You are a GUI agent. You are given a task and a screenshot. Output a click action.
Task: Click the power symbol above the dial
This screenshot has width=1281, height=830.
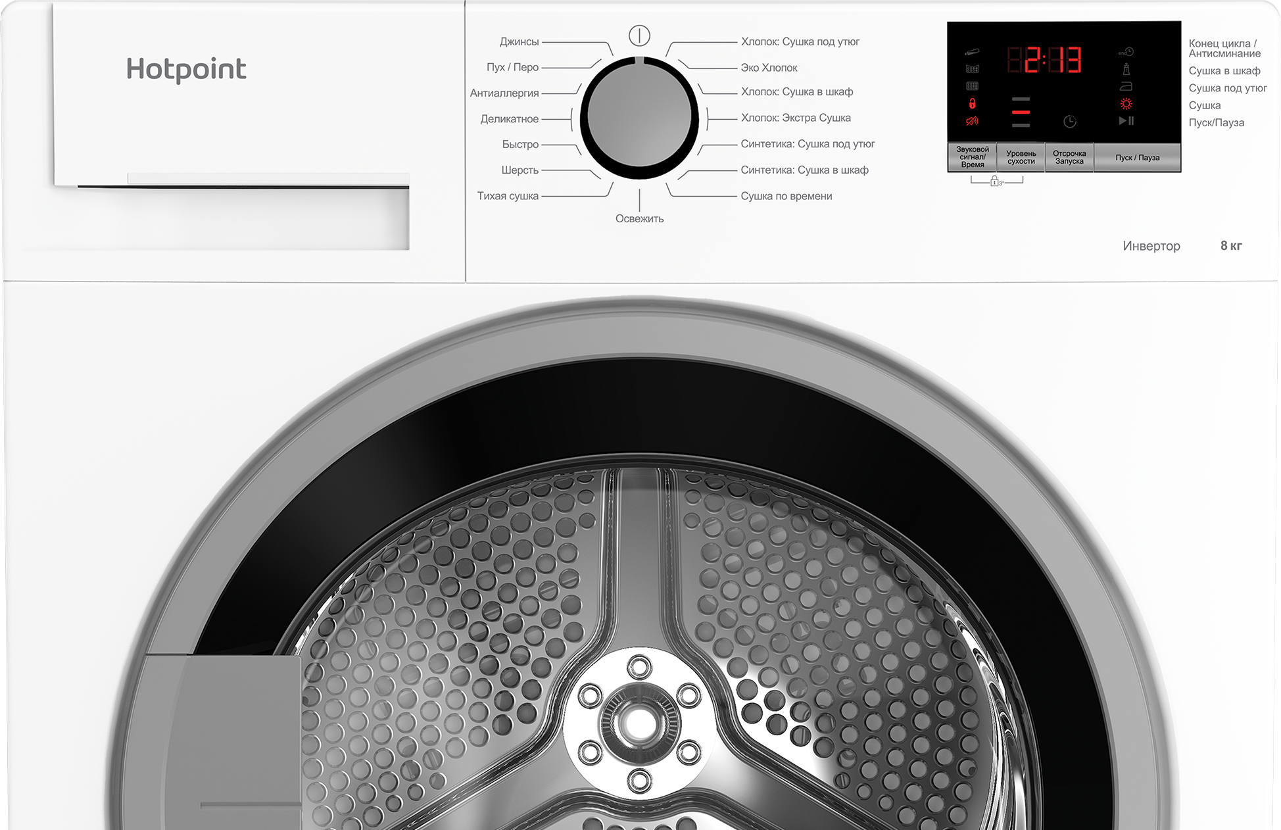click(639, 36)
